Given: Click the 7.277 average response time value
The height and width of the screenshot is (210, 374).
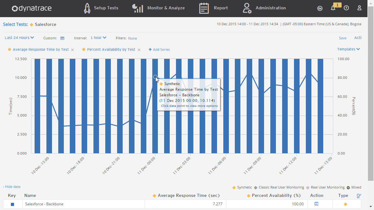Looking at the screenshot, I should coord(217,204).
